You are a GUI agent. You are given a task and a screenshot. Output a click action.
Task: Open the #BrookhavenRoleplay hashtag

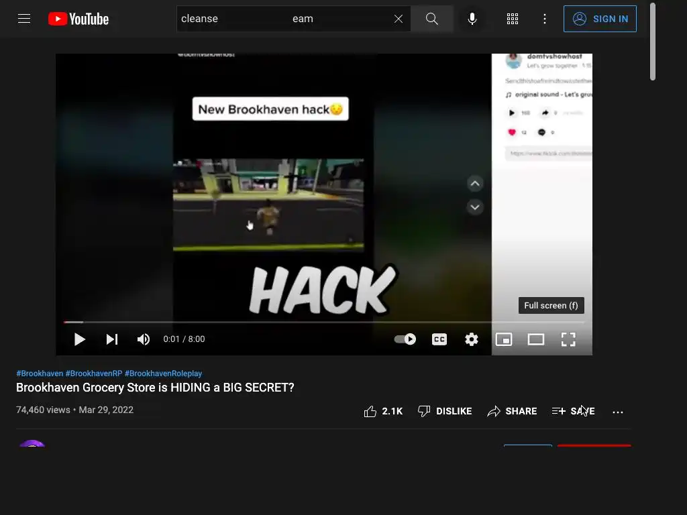(x=163, y=374)
